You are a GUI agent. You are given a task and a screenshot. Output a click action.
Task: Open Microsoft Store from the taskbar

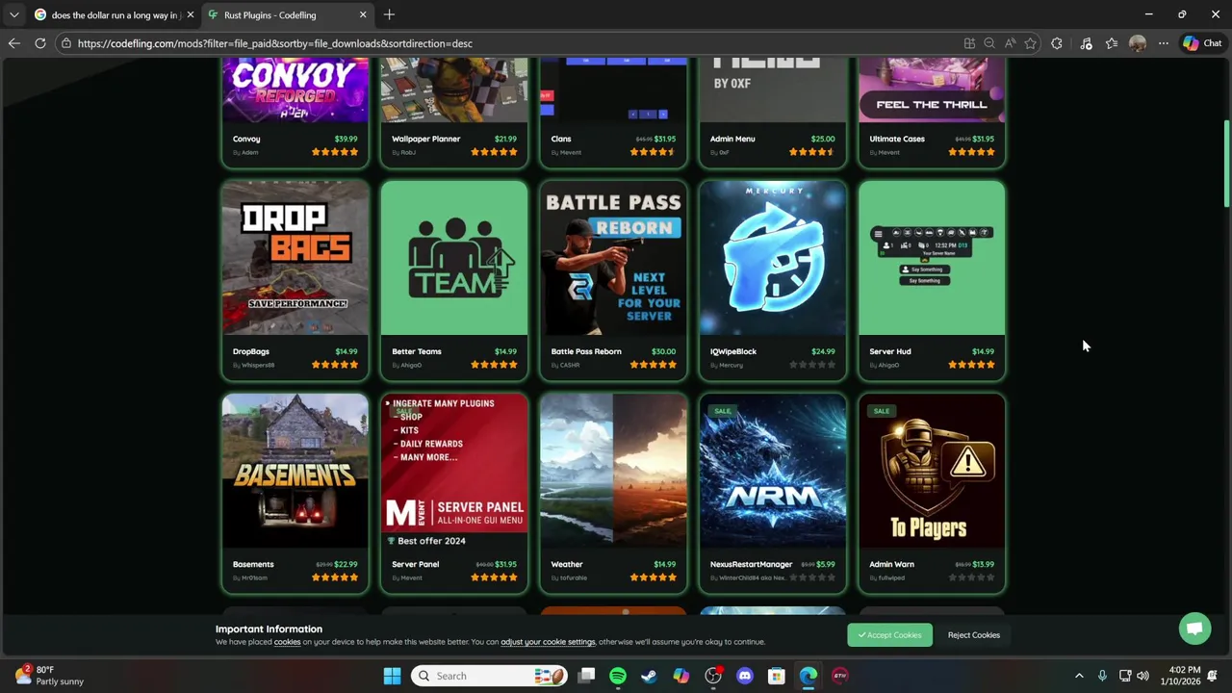point(777,676)
